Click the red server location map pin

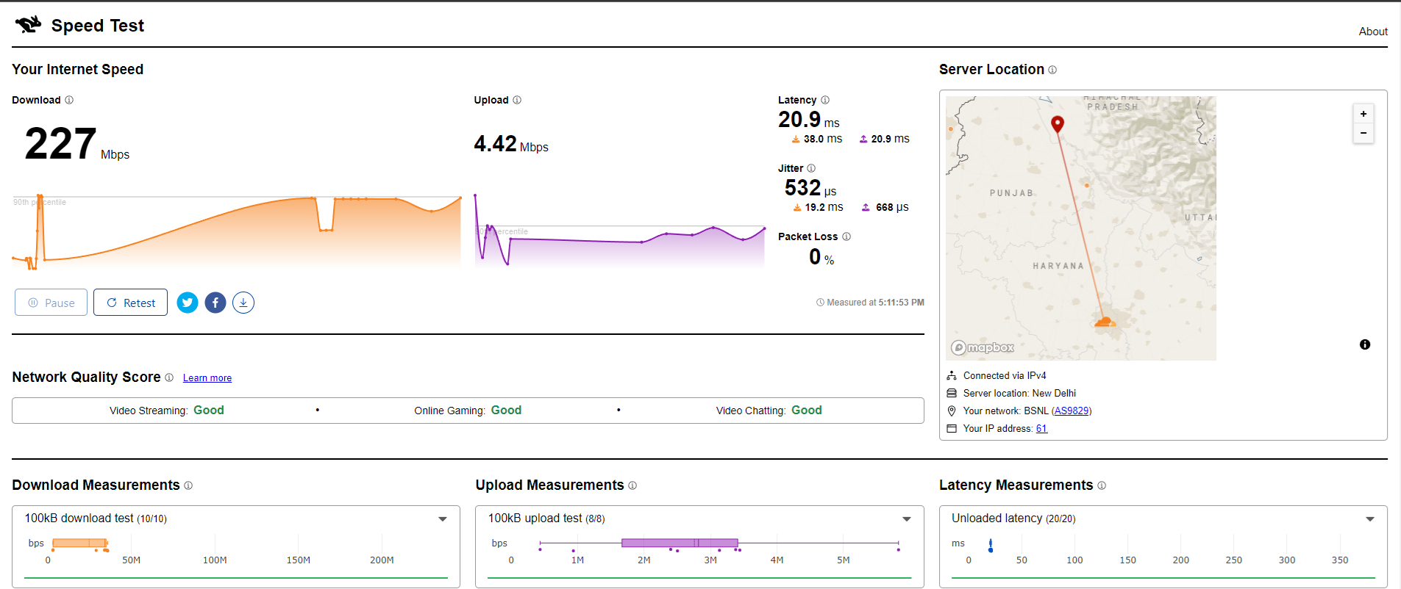click(1058, 123)
